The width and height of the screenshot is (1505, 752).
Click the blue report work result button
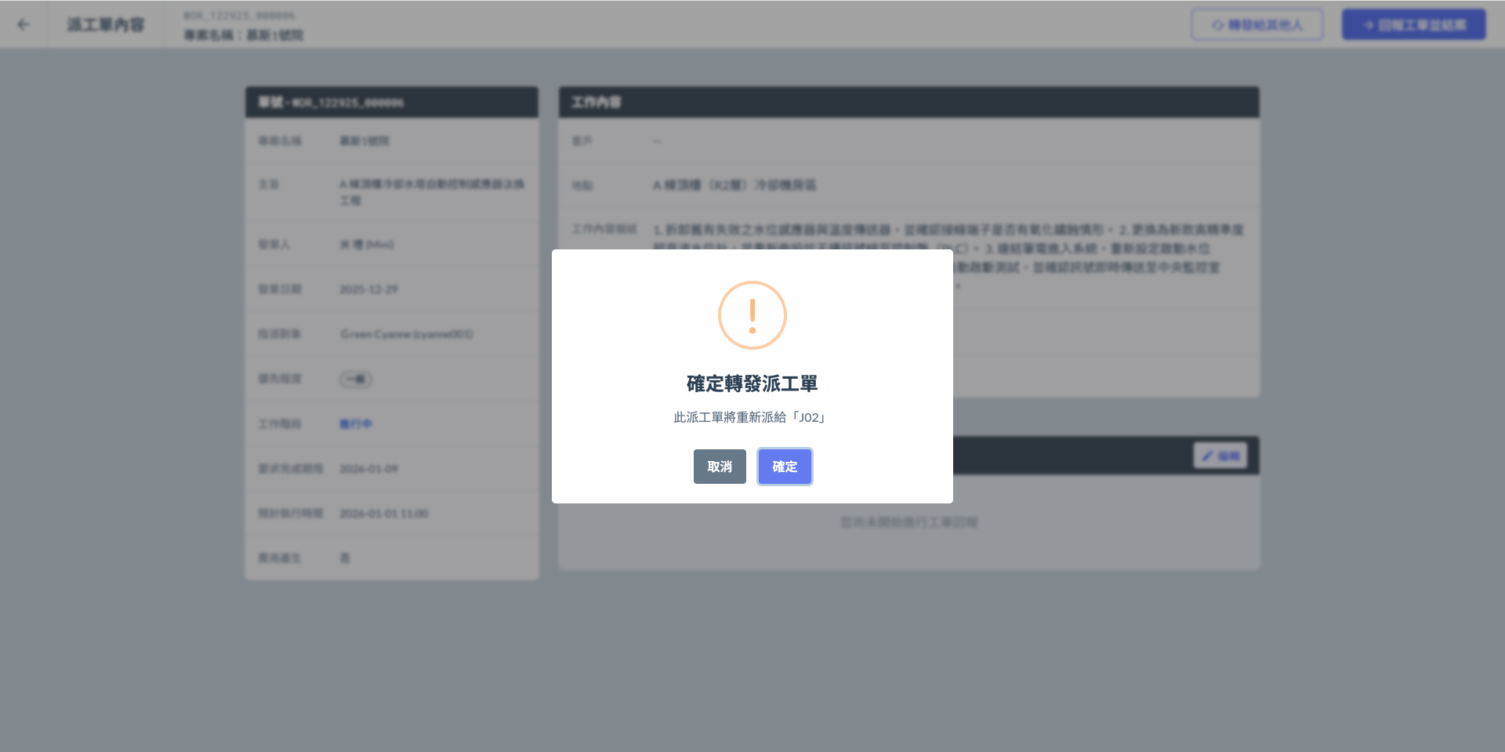[x=1413, y=25]
